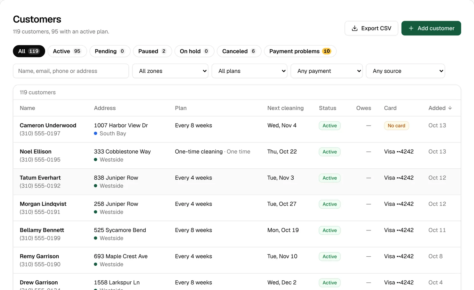Click the phone number (310) 555-0192
The height and width of the screenshot is (290, 474).
(x=40, y=186)
